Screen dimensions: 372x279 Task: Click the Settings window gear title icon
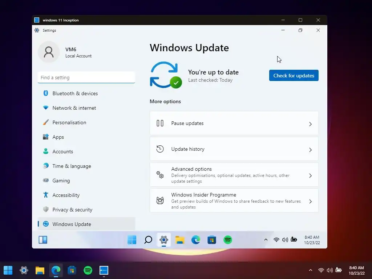click(37, 31)
